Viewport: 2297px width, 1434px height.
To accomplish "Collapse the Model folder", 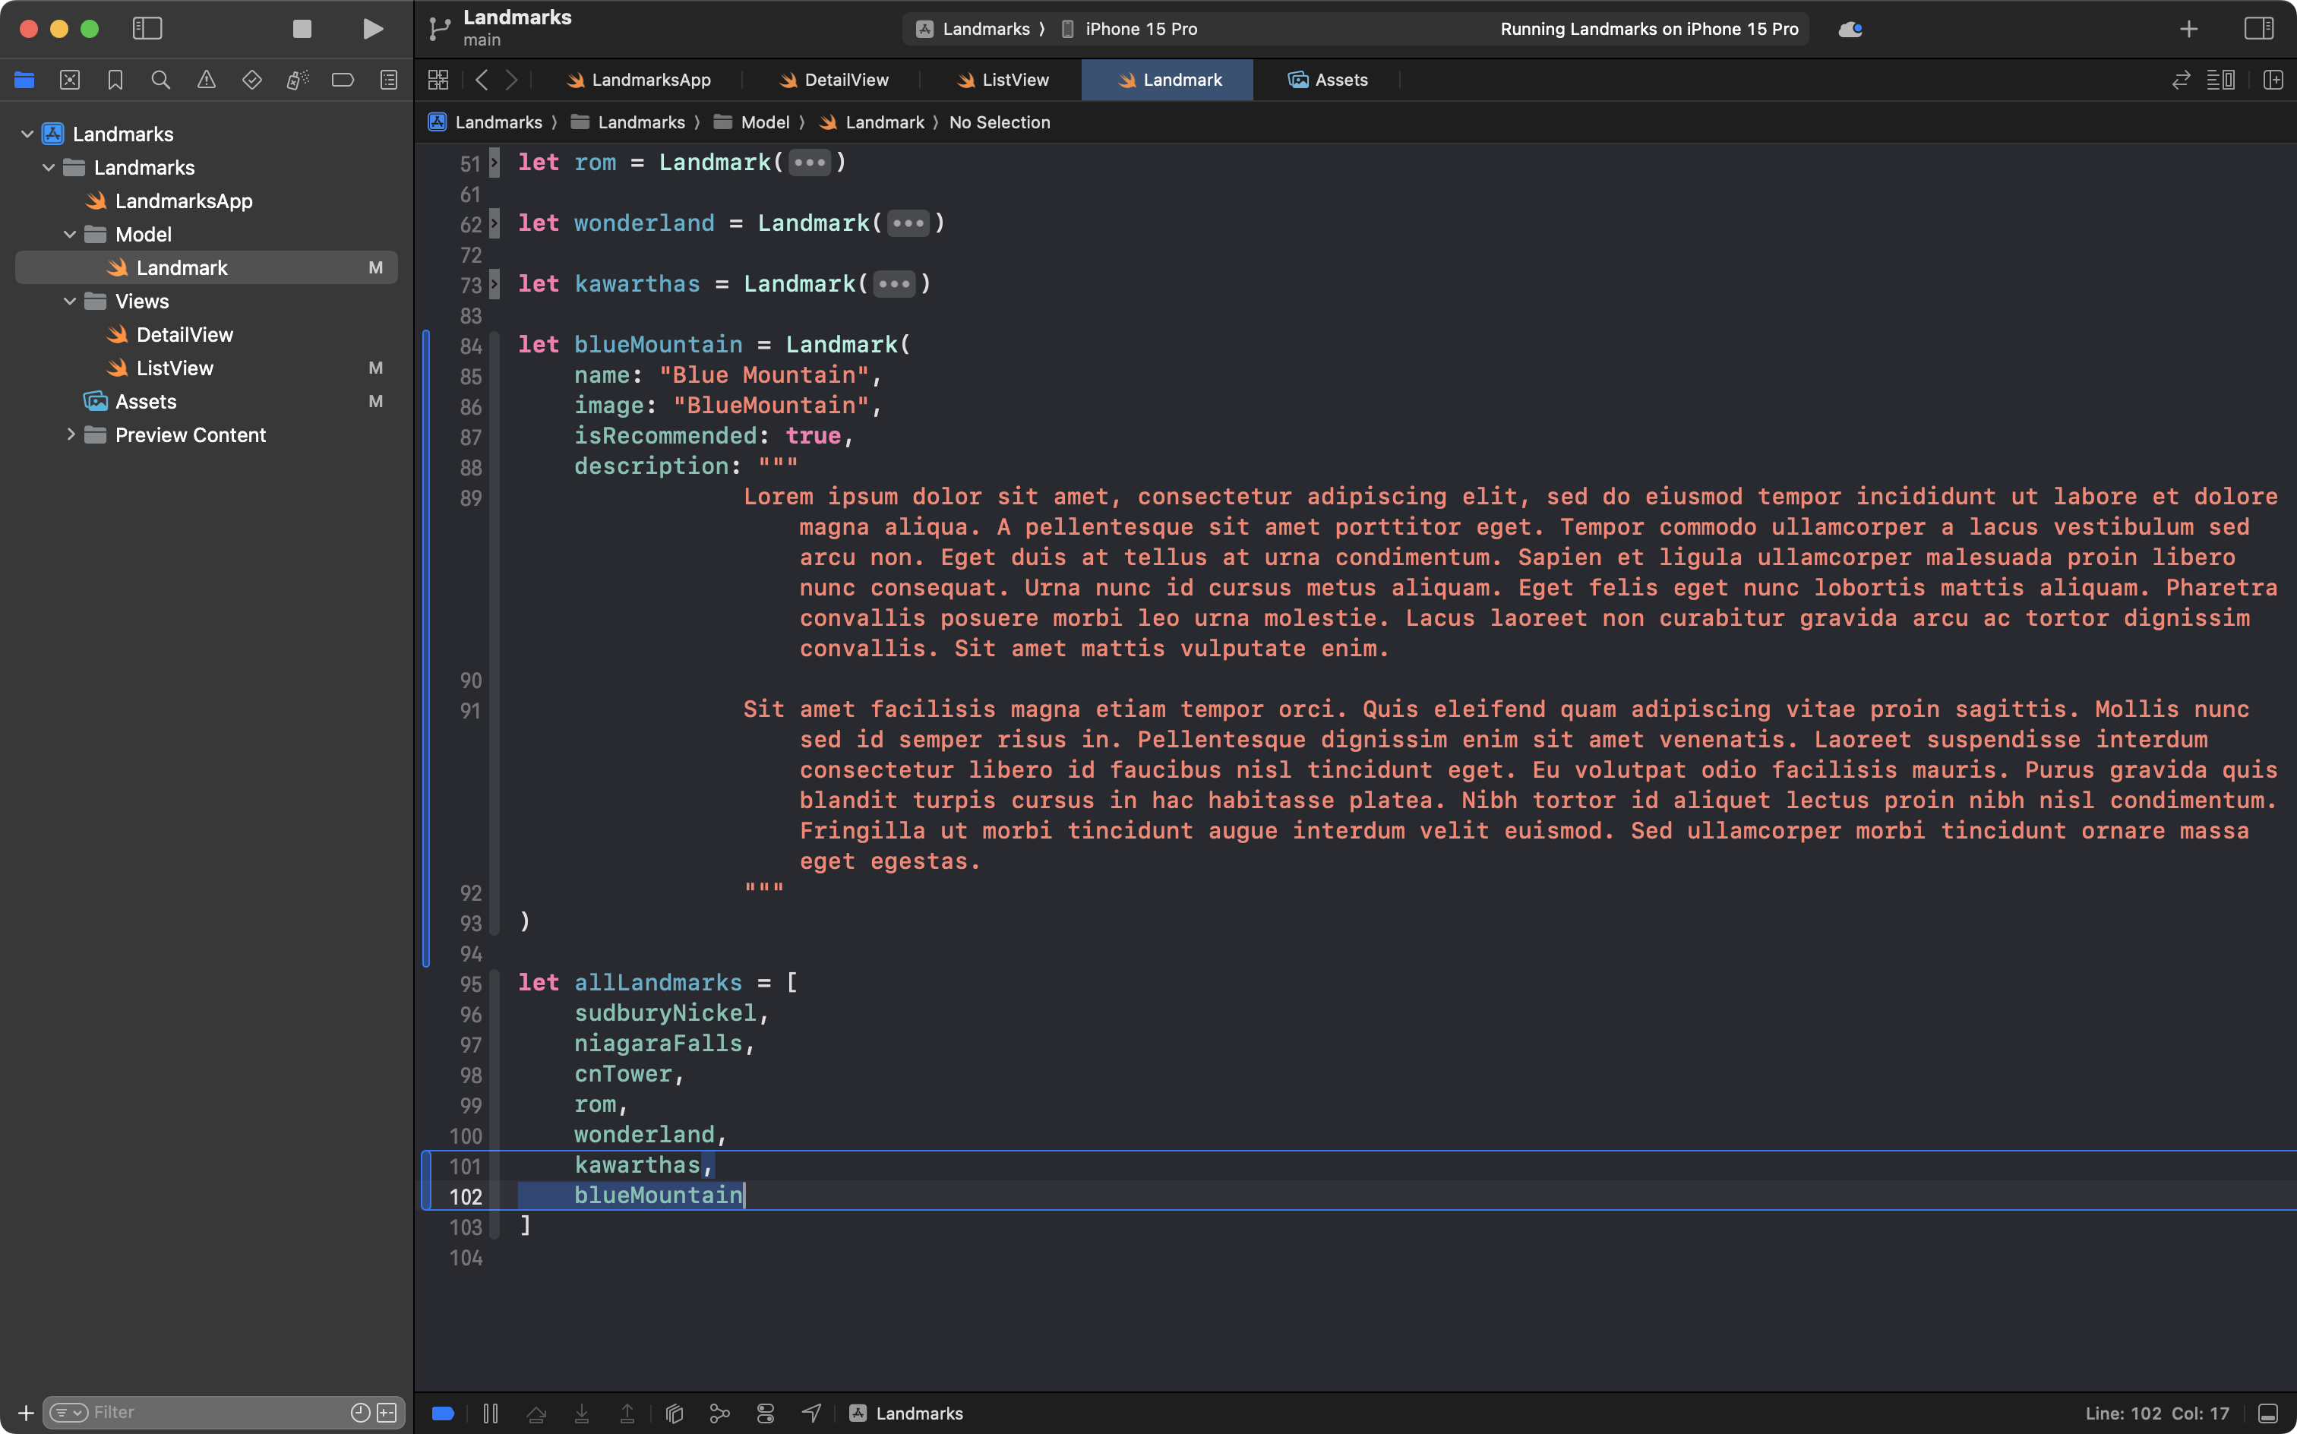I will [x=68, y=234].
